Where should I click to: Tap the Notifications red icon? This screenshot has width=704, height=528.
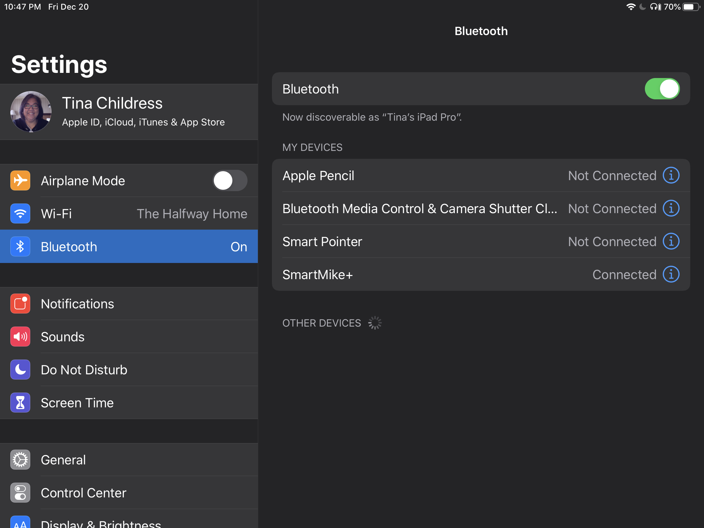[x=20, y=304]
